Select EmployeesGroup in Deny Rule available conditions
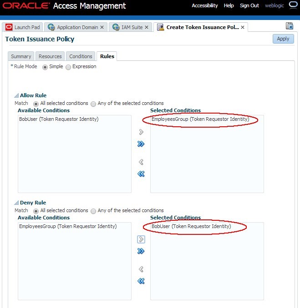This screenshot has width=300, height=308. tap(68, 226)
